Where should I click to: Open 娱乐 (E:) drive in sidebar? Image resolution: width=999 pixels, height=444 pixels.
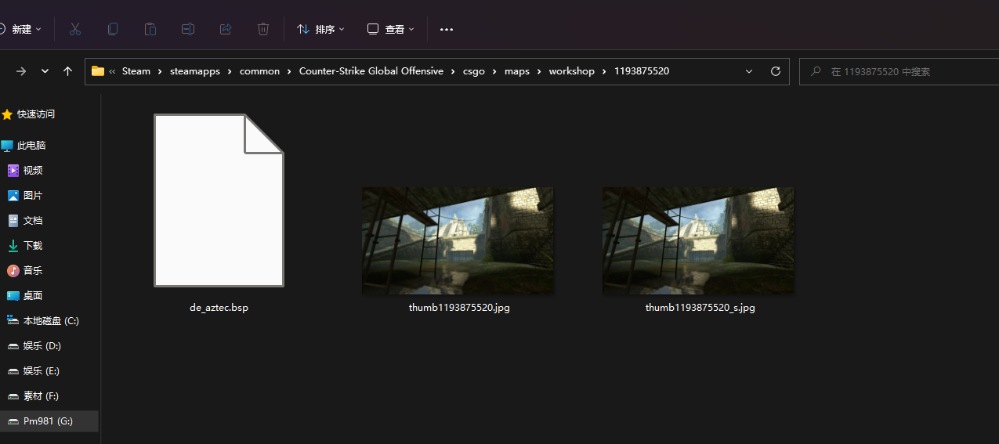(x=42, y=371)
